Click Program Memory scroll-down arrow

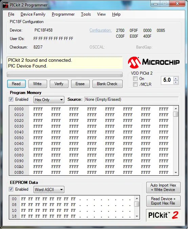(x=176, y=172)
